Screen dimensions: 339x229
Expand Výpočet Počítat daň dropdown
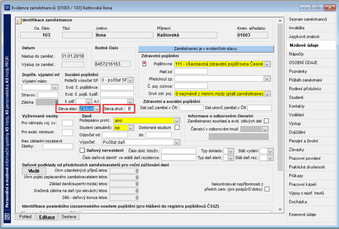pos(177,142)
